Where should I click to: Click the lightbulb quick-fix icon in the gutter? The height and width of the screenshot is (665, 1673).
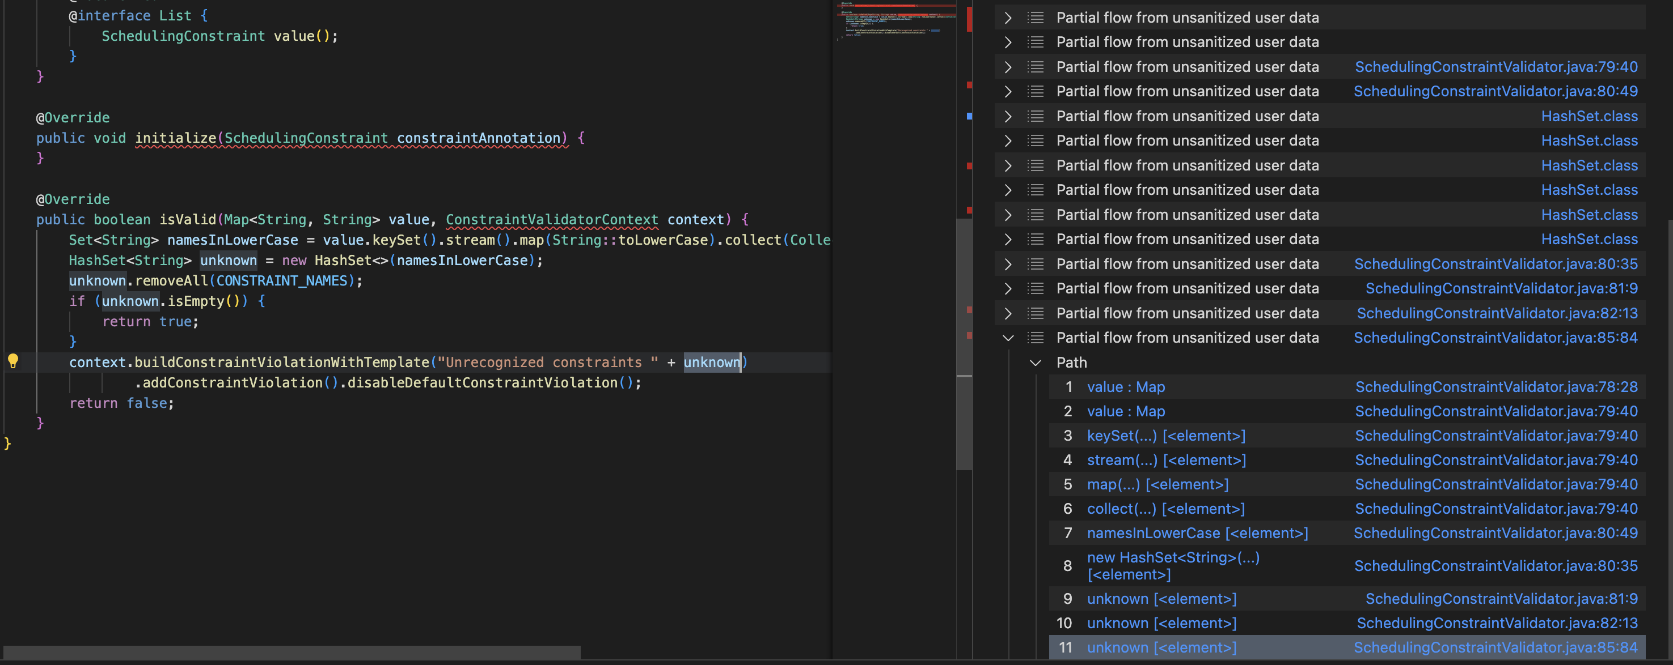[13, 361]
